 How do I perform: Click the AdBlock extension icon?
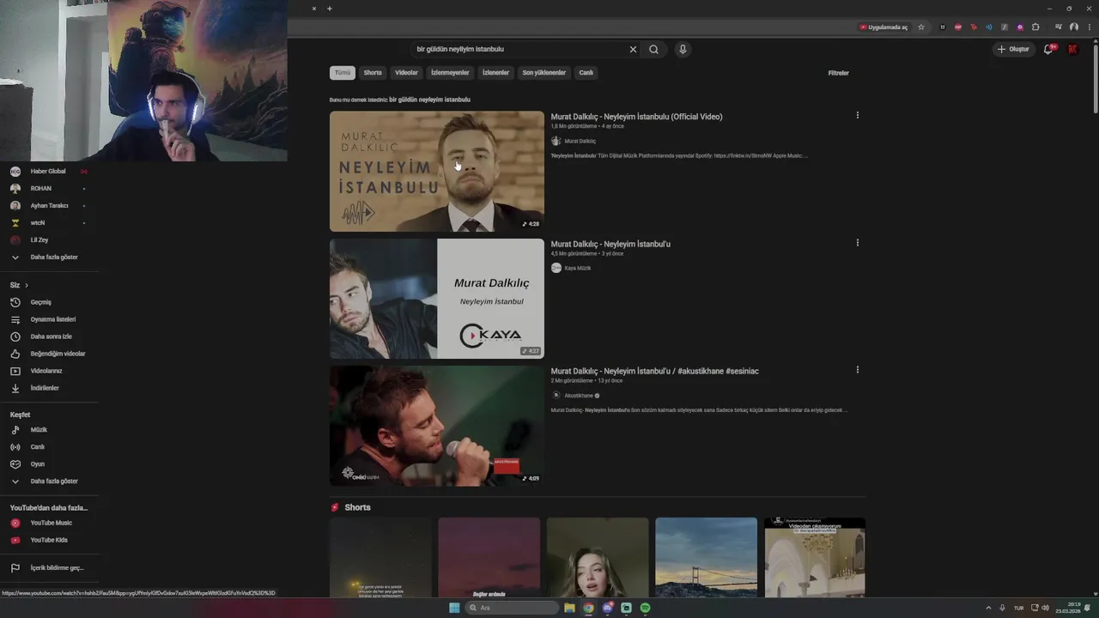point(958,27)
